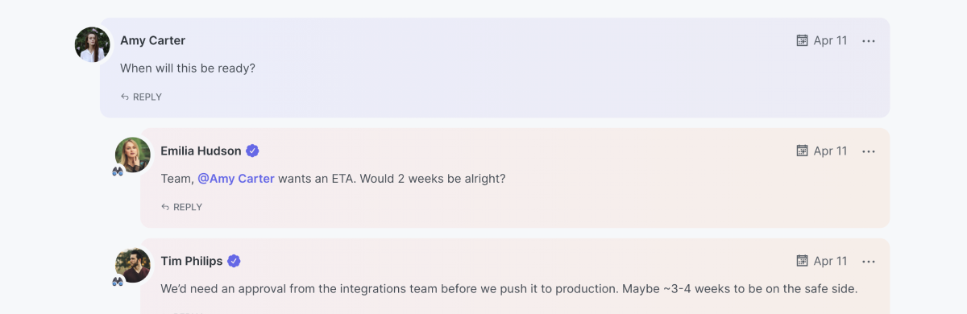Image resolution: width=967 pixels, height=314 pixels.
Task: Open the @Amy Carter mention link
Action: 236,179
